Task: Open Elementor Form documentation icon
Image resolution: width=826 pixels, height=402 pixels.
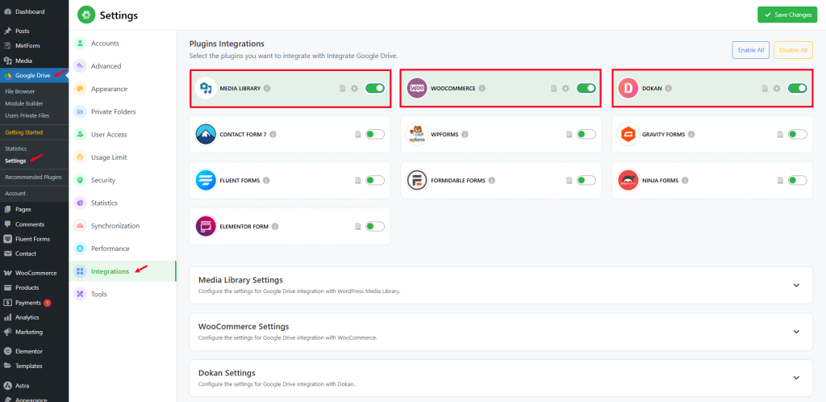Action: [358, 226]
